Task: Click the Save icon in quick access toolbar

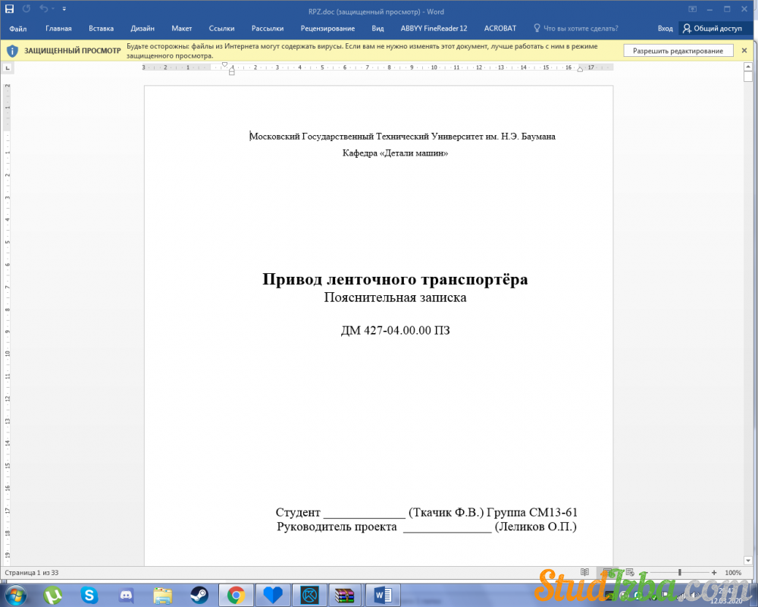Action: pyautogui.click(x=10, y=9)
